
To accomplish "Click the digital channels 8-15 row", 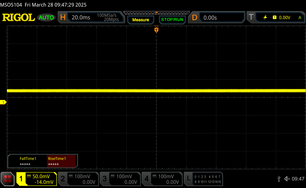I will point(207,182).
